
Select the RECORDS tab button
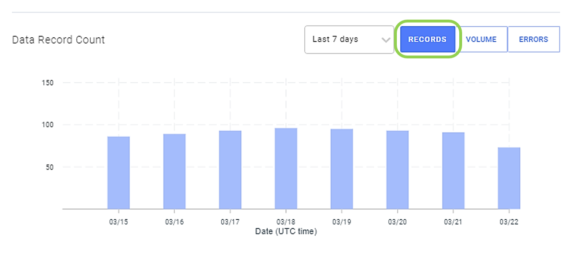[428, 39]
